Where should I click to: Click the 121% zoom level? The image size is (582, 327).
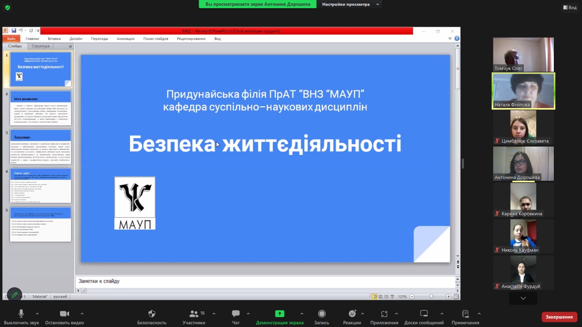pos(402,297)
